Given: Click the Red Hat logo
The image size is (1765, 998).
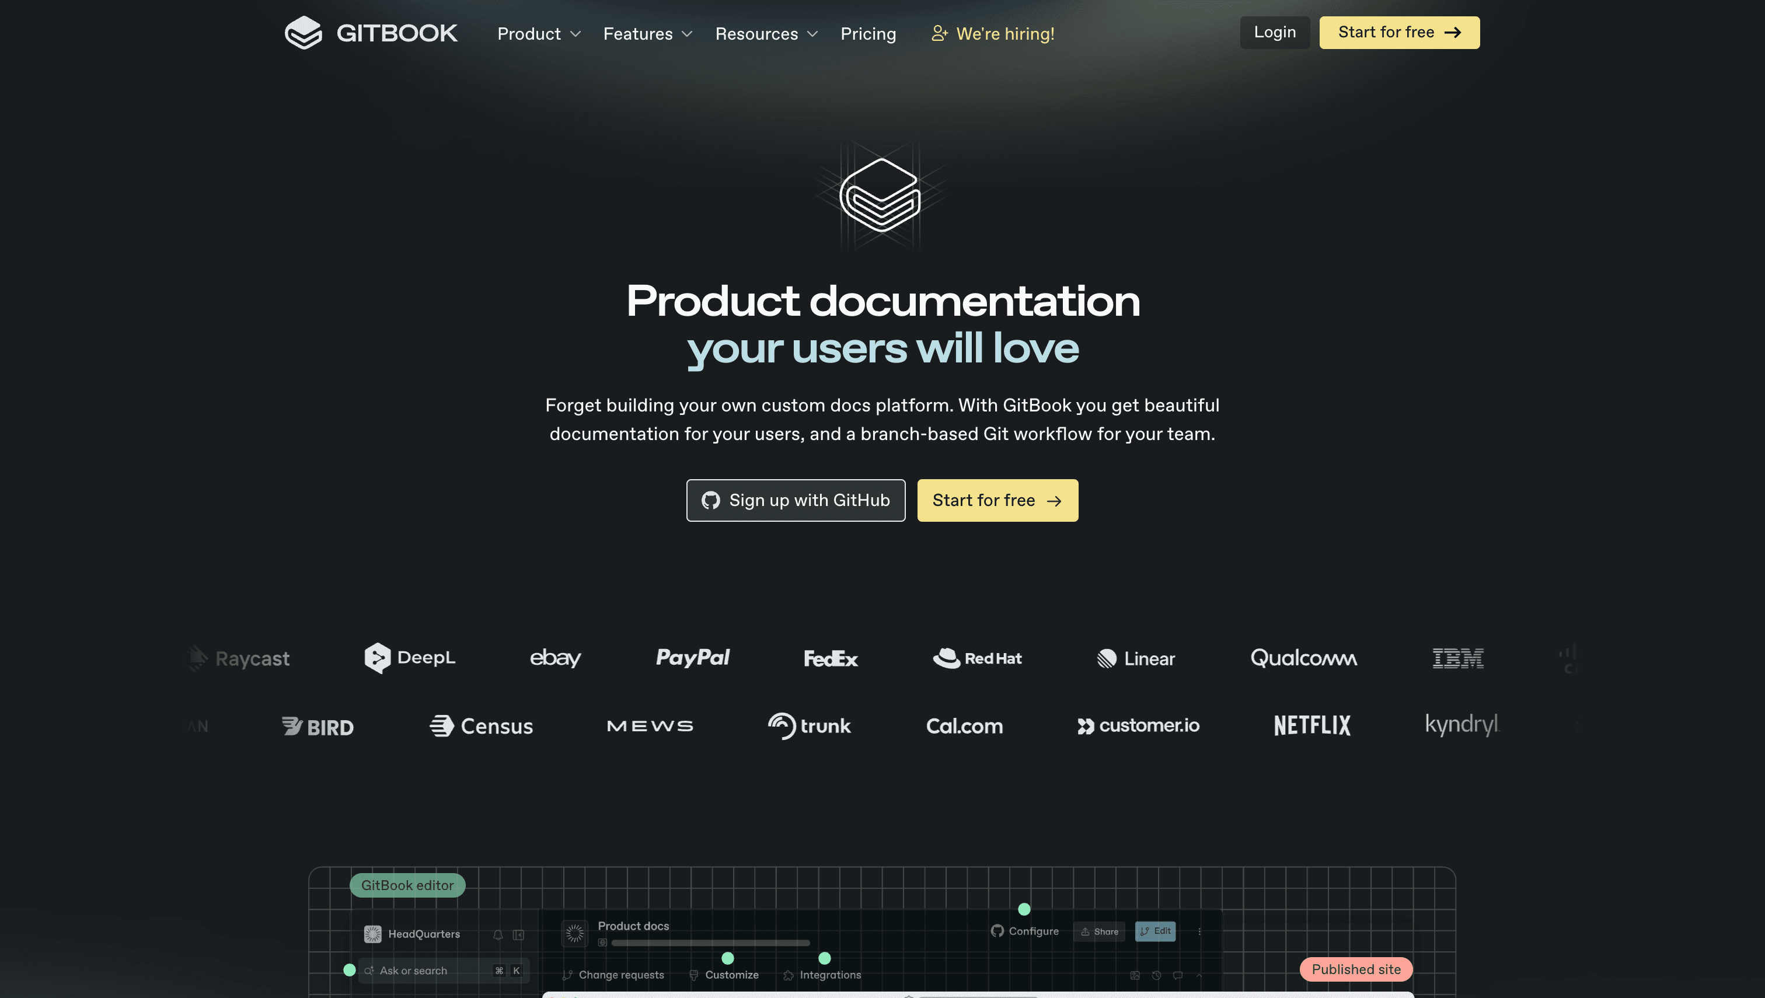Looking at the screenshot, I should (976, 658).
